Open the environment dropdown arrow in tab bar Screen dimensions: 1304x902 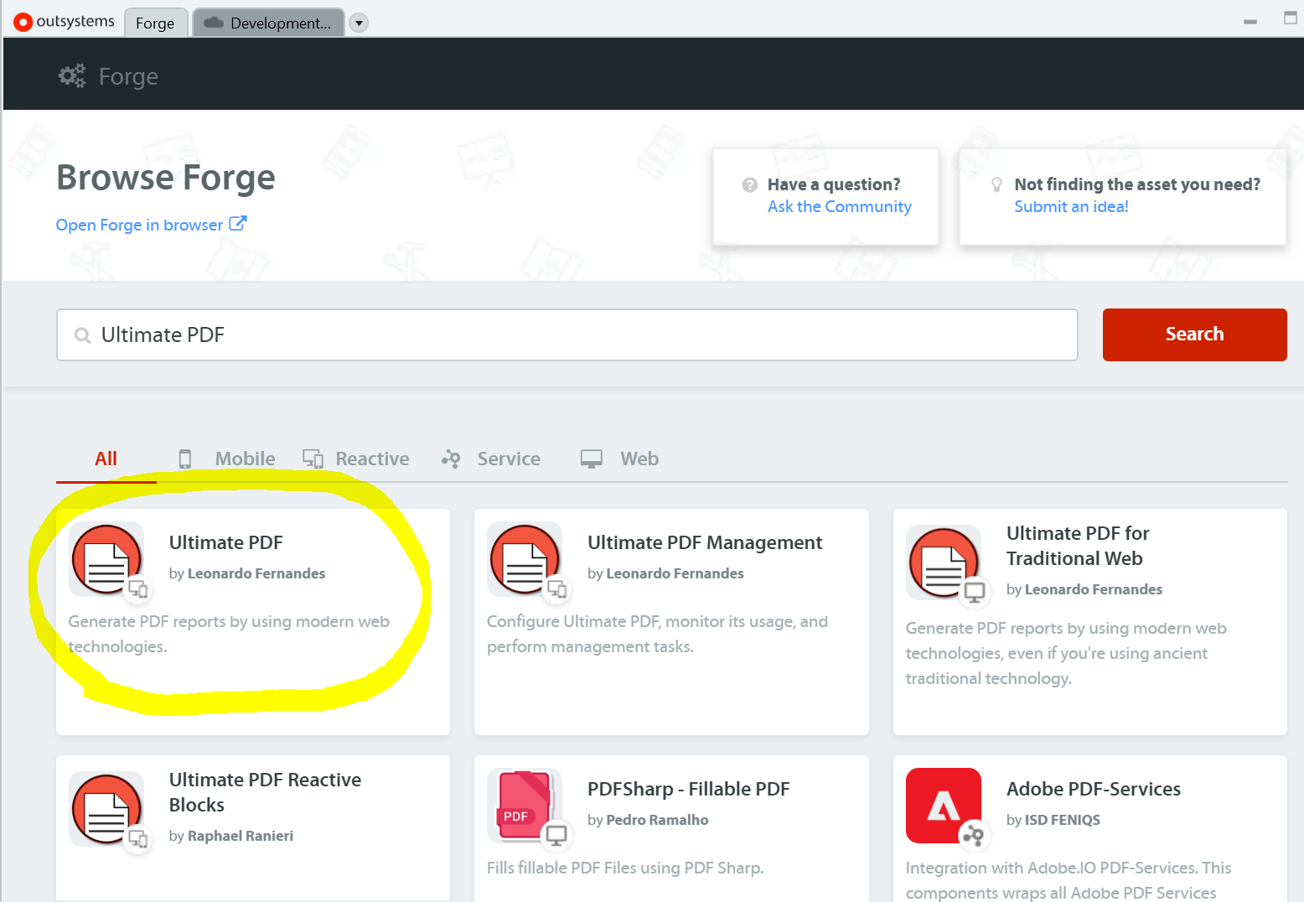[x=359, y=23]
